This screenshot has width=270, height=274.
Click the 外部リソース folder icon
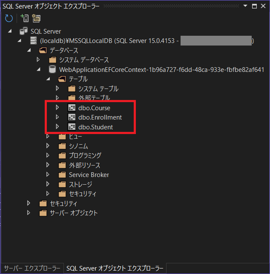pos(62,165)
